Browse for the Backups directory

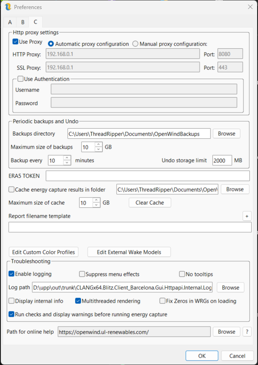[x=226, y=134]
